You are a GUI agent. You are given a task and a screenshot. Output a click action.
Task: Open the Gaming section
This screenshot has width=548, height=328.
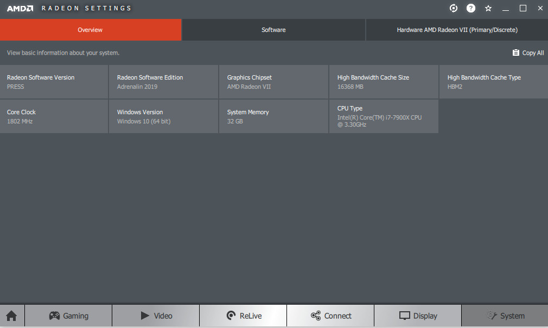[x=68, y=316]
